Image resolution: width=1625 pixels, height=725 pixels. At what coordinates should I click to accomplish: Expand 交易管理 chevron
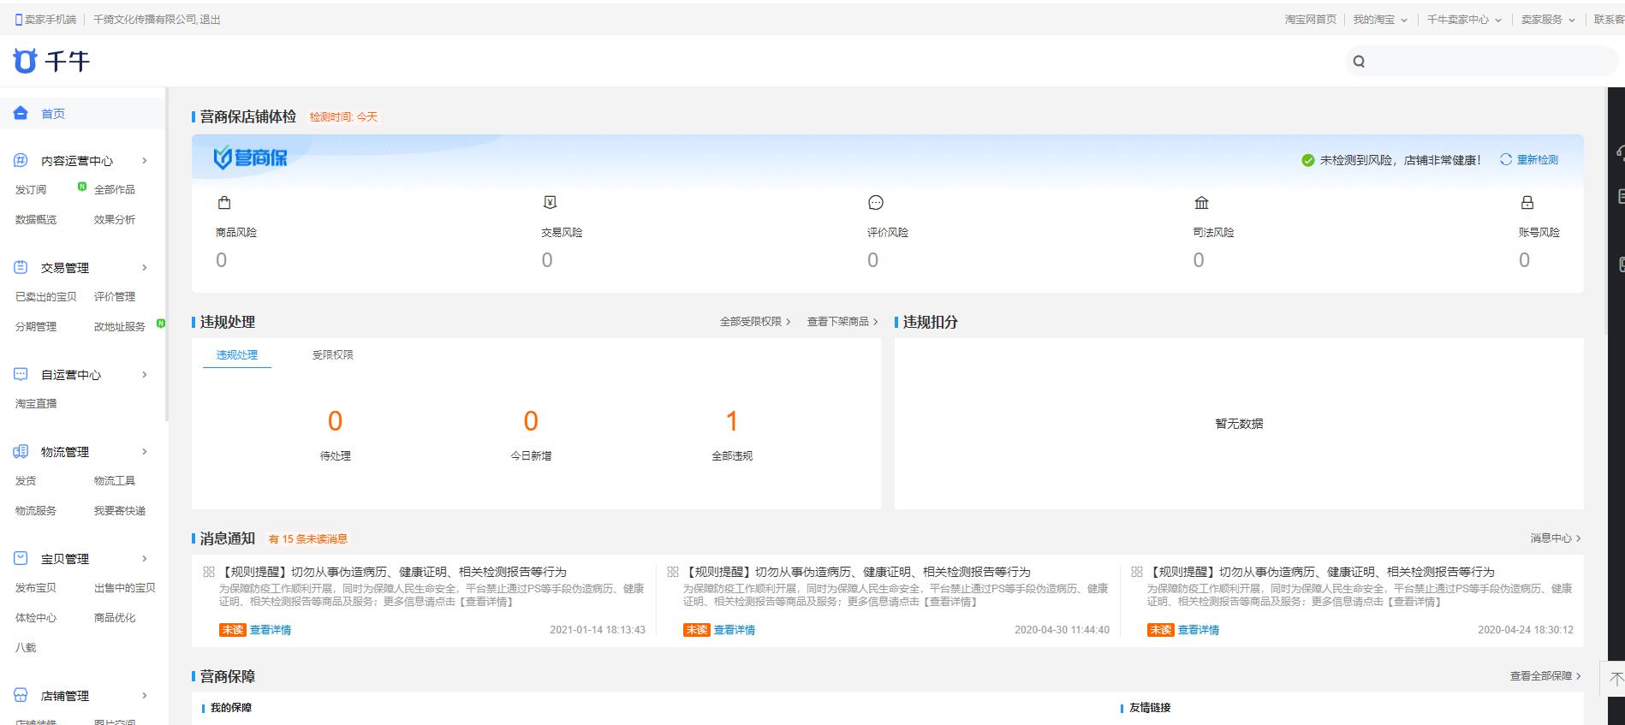click(x=145, y=267)
